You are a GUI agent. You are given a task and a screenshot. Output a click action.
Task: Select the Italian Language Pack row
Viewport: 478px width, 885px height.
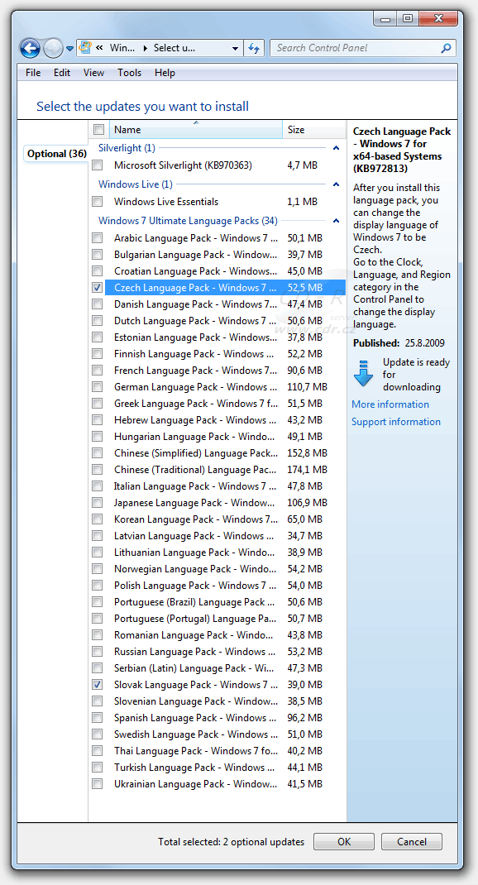(x=225, y=486)
